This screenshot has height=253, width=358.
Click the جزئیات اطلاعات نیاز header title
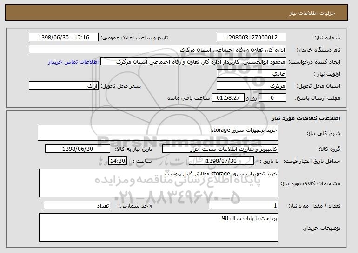pos(312,13)
